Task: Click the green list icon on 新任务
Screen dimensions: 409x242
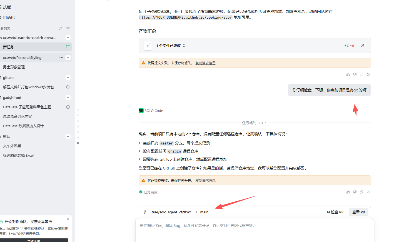Action: [68, 47]
